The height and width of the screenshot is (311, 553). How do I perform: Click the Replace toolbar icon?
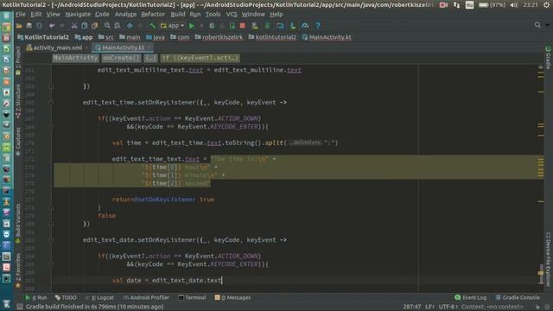(x=118, y=26)
